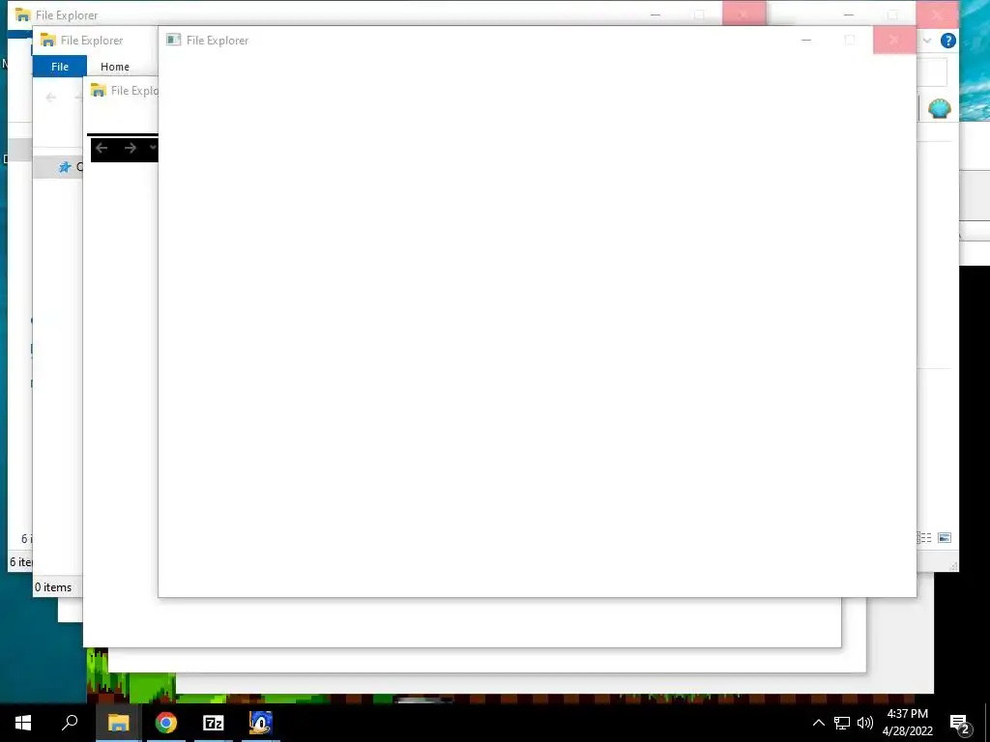Click the folder icon of the "File Explo" window
The height and width of the screenshot is (742, 990).
pos(98,90)
